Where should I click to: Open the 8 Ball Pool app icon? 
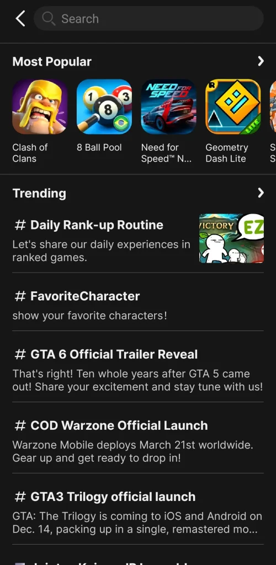[x=104, y=106]
